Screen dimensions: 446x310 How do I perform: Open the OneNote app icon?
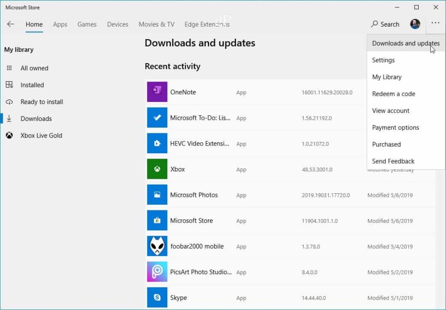157,92
